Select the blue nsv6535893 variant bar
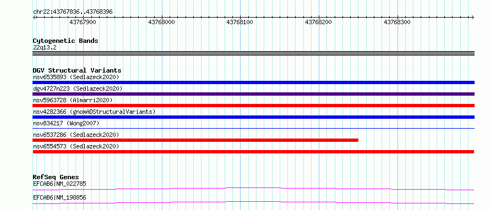490x210 pixels. (253, 82)
